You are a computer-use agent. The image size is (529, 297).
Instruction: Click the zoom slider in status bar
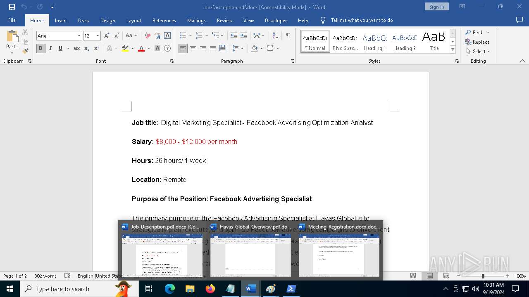tap(483, 276)
